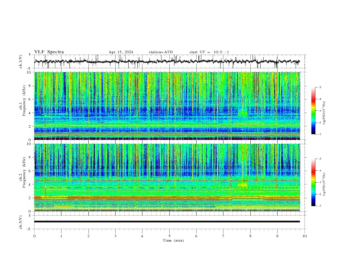Click the "2" tick on the time axis
343x265 pixels.
click(88, 236)
